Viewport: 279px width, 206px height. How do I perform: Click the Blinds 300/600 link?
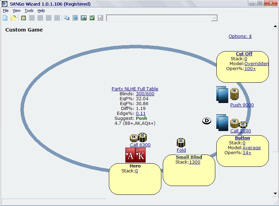pos(145,94)
